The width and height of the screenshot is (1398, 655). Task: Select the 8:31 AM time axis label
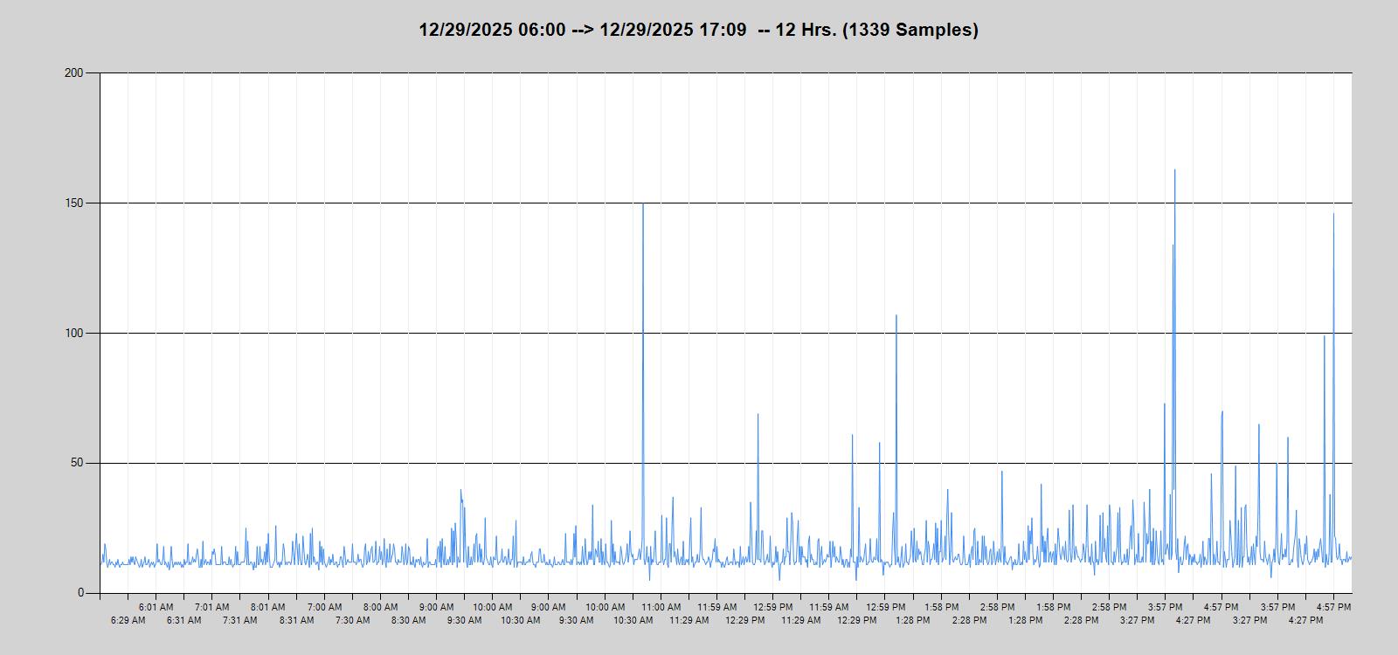[296, 620]
